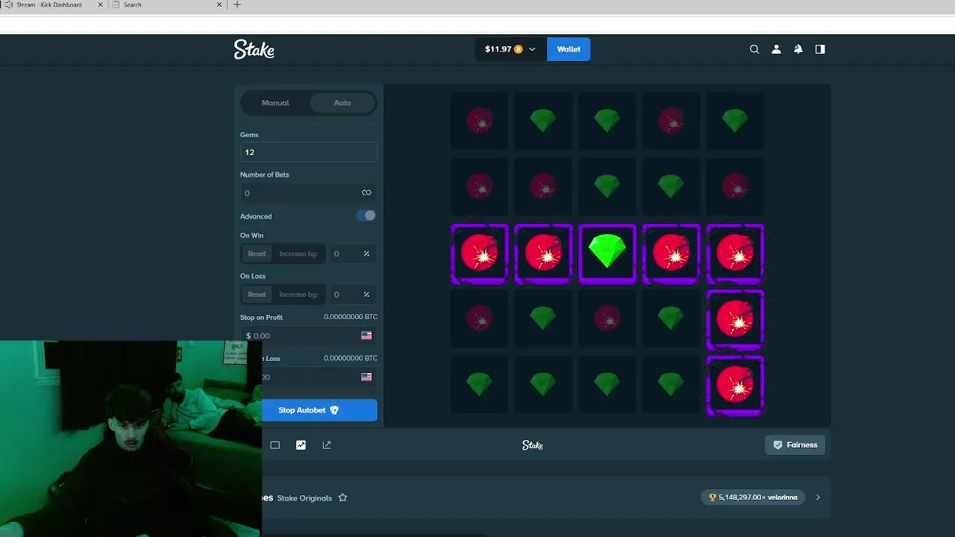This screenshot has width=955, height=537.
Task: Select Reset option under On Win
Action: [257, 254]
